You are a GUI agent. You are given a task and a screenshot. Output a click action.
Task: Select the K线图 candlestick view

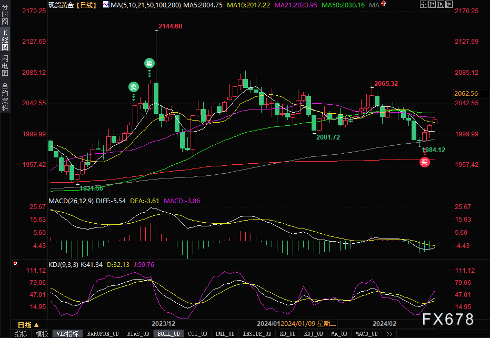pos(5,39)
